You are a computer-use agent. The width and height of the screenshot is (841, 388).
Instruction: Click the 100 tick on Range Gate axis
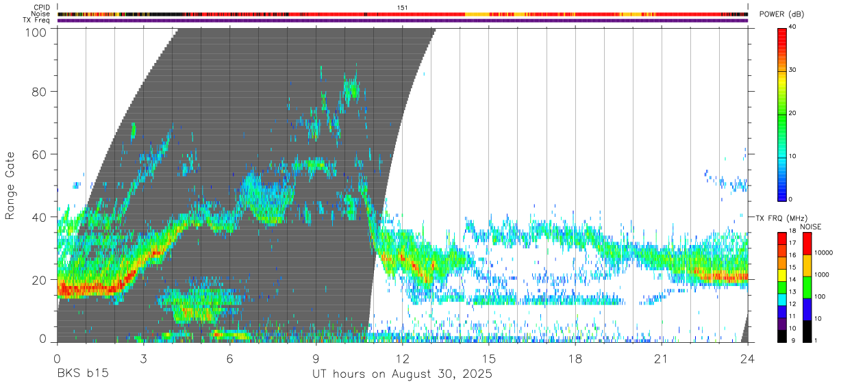point(36,32)
